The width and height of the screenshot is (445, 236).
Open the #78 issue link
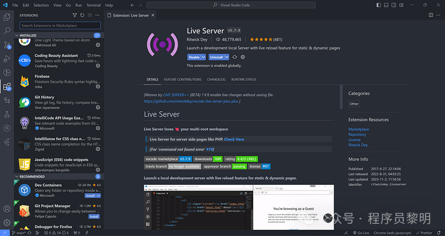click(x=210, y=149)
